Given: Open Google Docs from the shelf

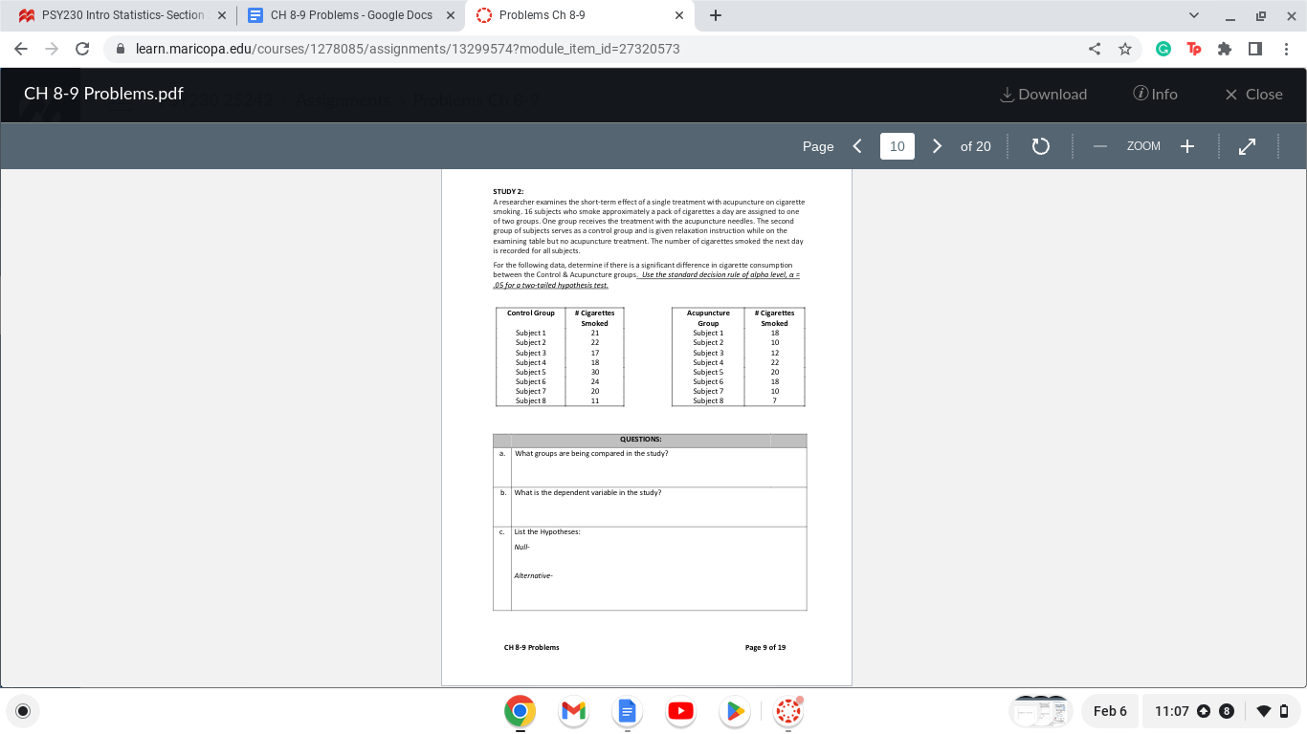Looking at the screenshot, I should pos(627,711).
